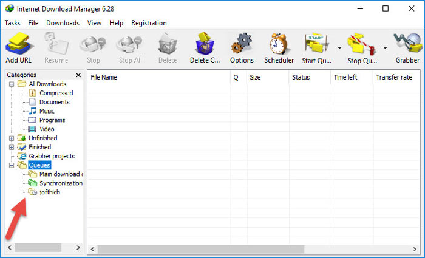Viewport: 425px width, 258px height.
Task: Open the Grabber tool icon
Action: (x=407, y=43)
